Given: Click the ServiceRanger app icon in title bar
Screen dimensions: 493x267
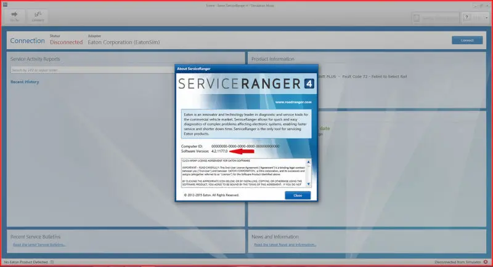Looking at the screenshot, I should pyautogui.click(x=5, y=4).
